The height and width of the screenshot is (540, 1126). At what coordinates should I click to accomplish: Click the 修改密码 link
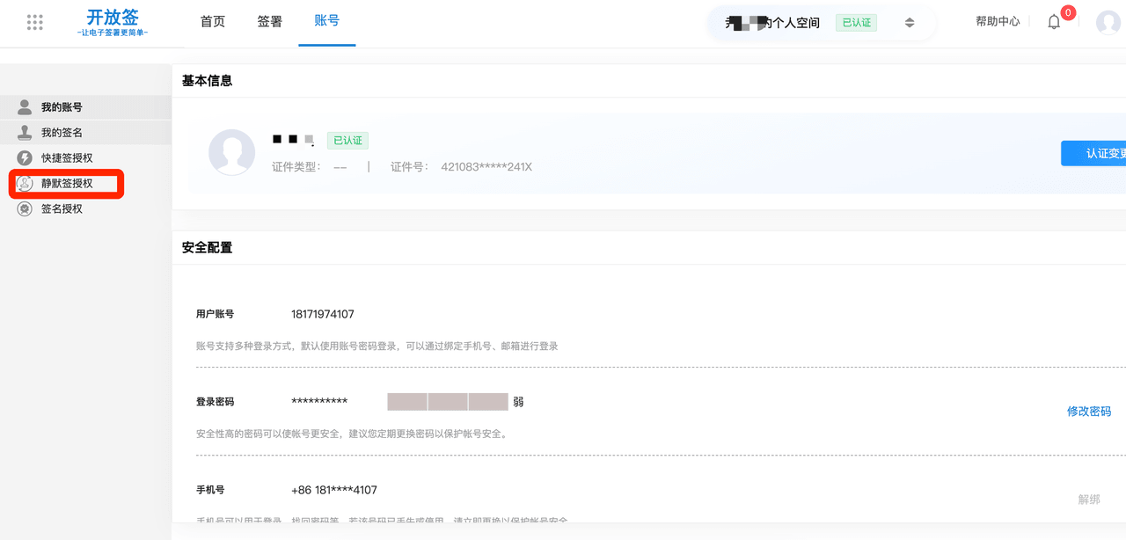pyautogui.click(x=1089, y=412)
